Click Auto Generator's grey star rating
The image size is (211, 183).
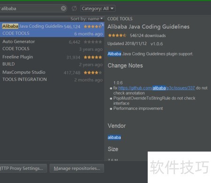click(93, 42)
